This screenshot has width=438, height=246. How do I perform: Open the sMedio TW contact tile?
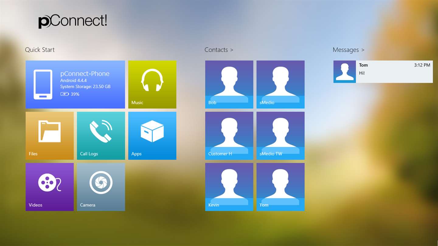[280, 135]
